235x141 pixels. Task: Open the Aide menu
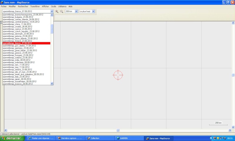pos(70,6)
